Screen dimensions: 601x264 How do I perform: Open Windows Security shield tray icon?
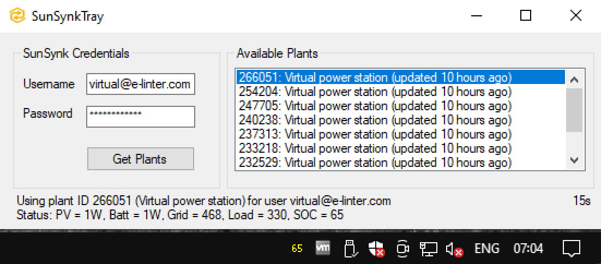(376, 249)
